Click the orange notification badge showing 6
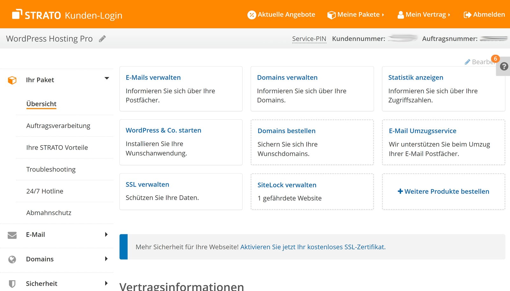 (x=495, y=59)
